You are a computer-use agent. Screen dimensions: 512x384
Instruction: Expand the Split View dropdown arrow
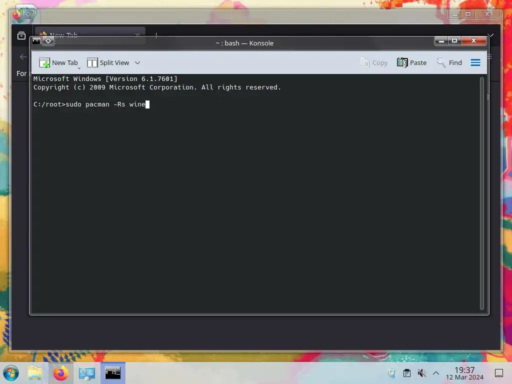coord(137,62)
